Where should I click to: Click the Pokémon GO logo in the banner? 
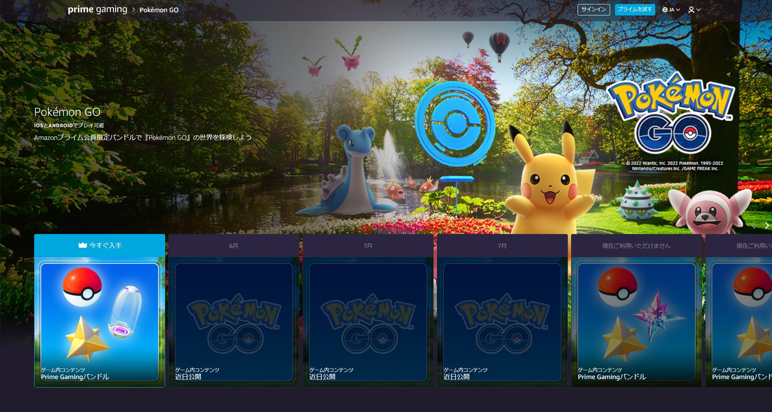click(671, 113)
